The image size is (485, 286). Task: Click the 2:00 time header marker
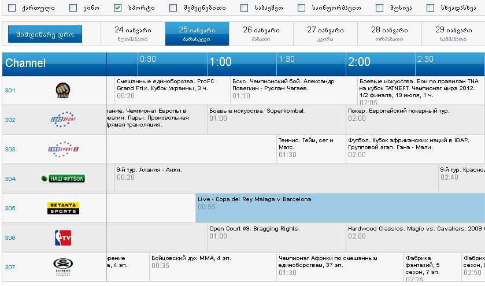pyautogui.click(x=359, y=62)
